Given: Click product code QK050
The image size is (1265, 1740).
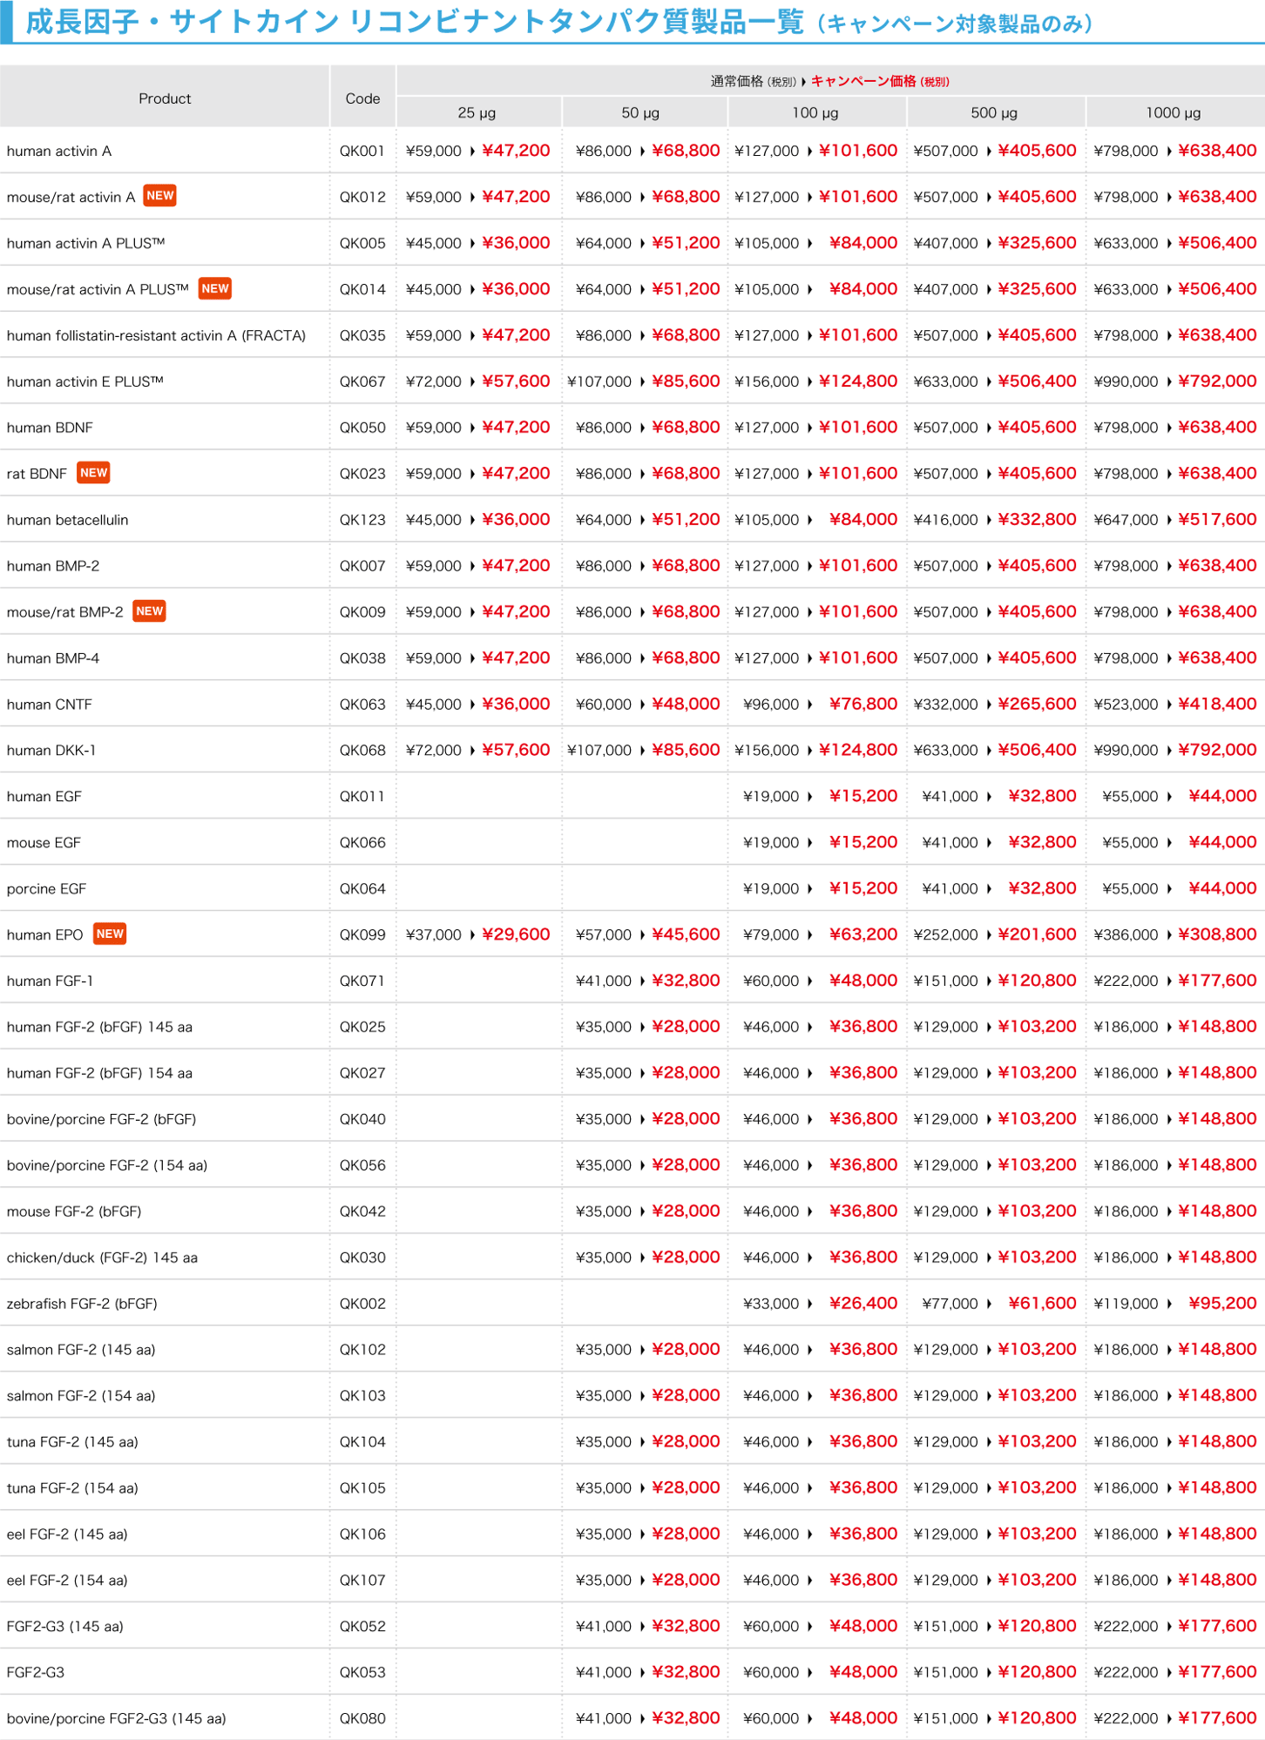Looking at the screenshot, I should tap(362, 428).
